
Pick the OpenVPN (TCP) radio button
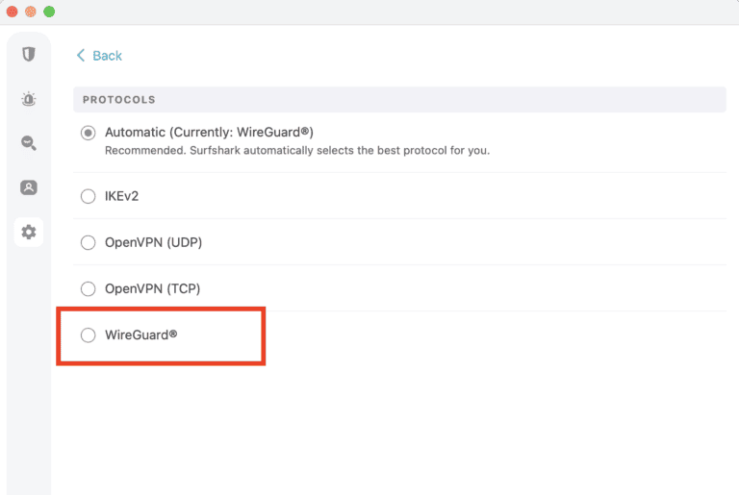[89, 288]
